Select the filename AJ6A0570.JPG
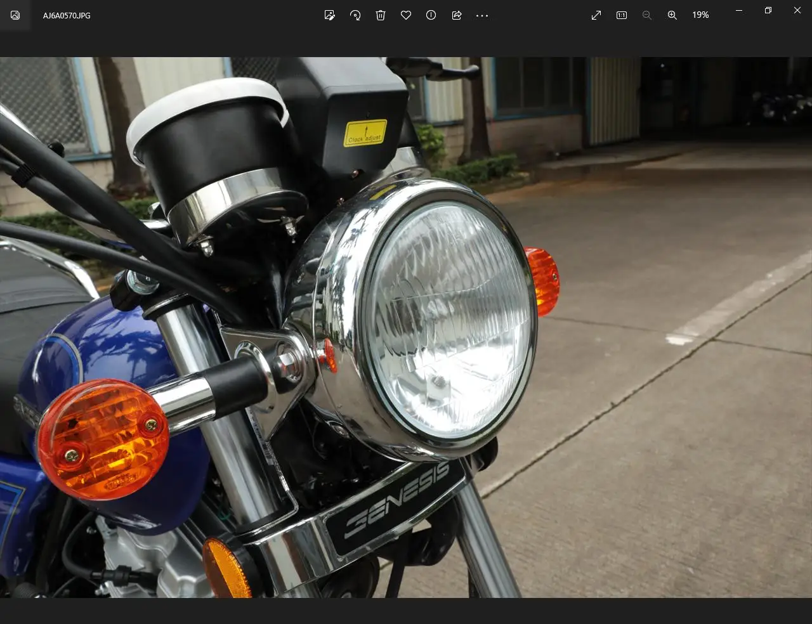812x624 pixels. (65, 15)
